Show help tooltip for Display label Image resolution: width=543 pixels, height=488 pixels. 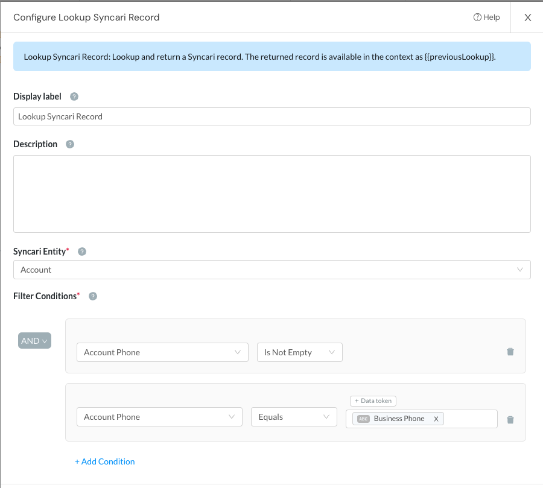pyautogui.click(x=74, y=97)
